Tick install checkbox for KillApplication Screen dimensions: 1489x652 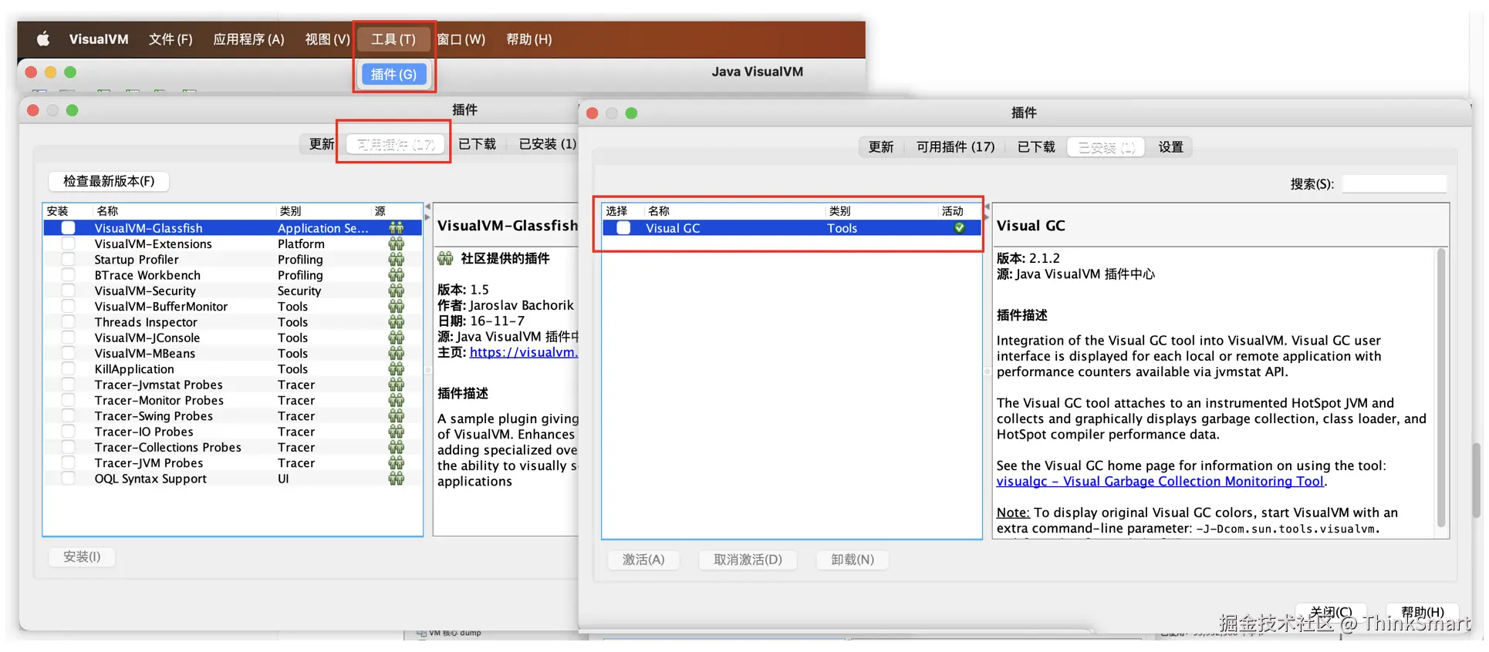[69, 369]
